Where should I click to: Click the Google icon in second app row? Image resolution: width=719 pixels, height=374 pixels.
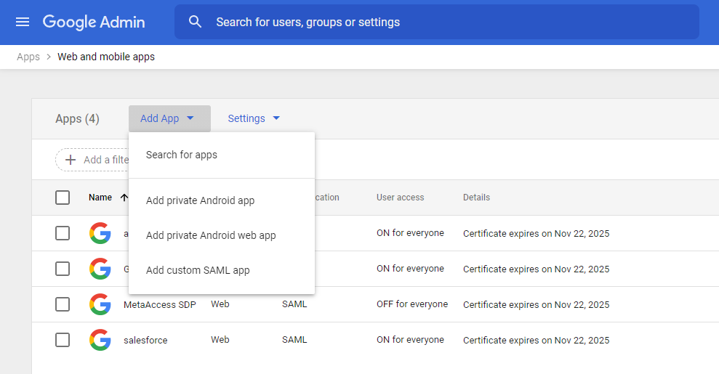(x=100, y=269)
